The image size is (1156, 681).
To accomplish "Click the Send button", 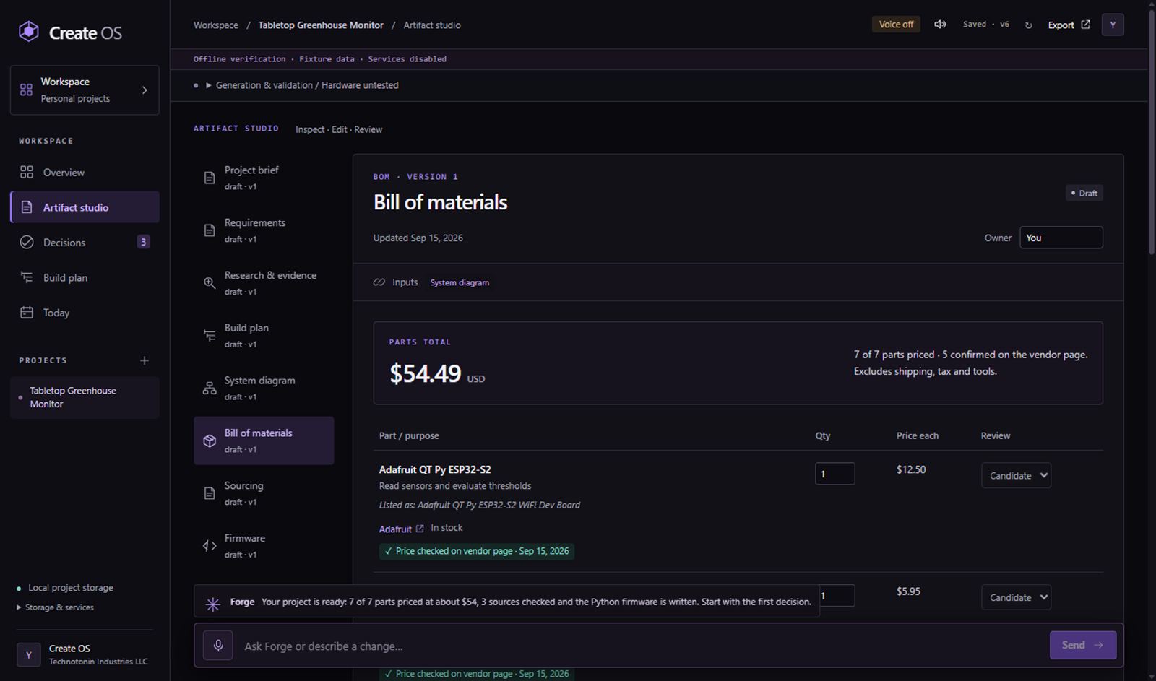I will click(x=1082, y=645).
